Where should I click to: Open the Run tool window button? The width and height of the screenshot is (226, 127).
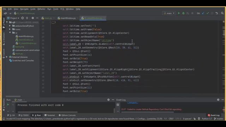(x=36, y=115)
